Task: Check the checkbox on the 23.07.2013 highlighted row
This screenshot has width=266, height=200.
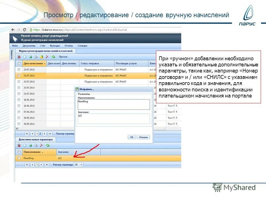Action: click(x=19, y=75)
